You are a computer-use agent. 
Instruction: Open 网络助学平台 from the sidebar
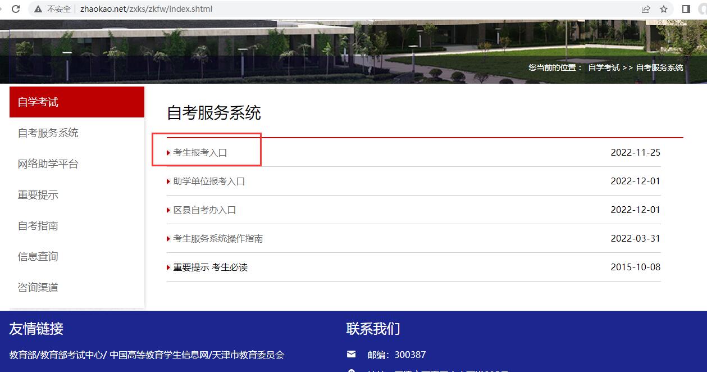(x=48, y=164)
